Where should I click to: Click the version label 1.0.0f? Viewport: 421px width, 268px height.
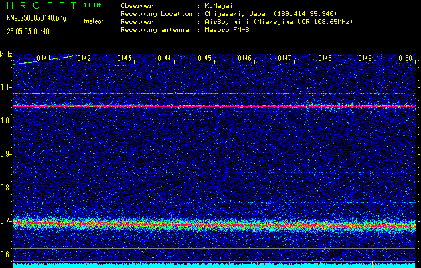click(x=92, y=5)
